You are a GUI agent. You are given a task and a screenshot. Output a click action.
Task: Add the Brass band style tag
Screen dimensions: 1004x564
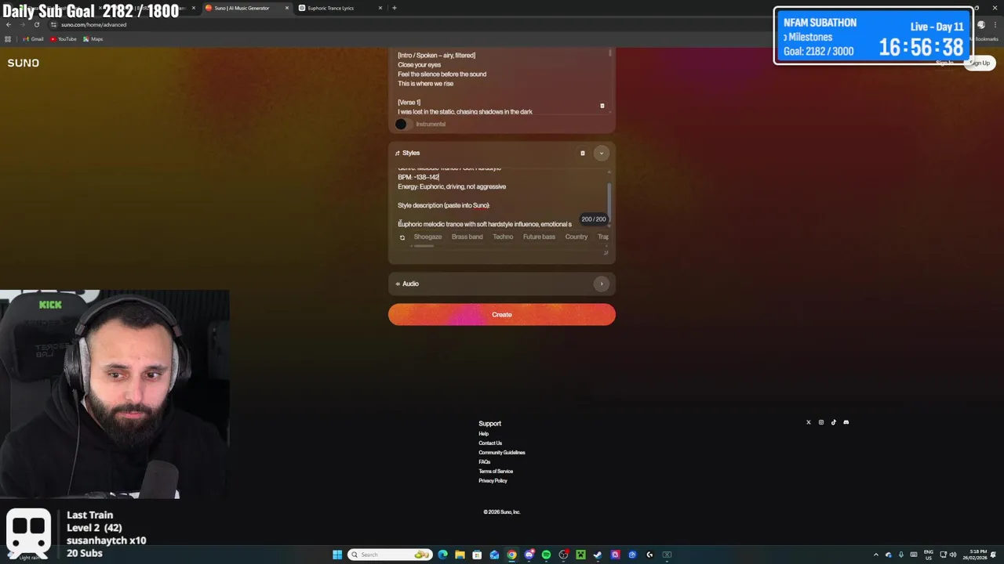point(467,237)
